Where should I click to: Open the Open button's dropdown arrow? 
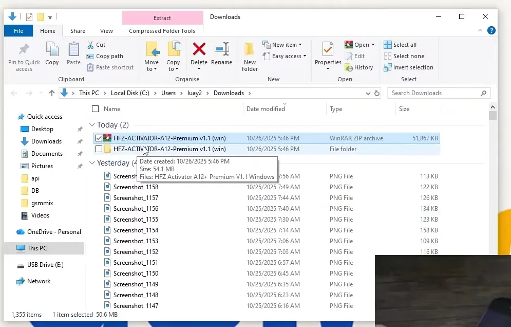[x=373, y=45]
